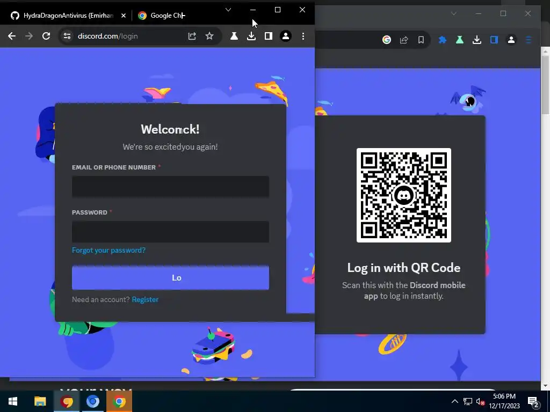The width and height of the screenshot is (550, 412).
Task: Toggle side panel in front Chrome window
Action: [269, 36]
